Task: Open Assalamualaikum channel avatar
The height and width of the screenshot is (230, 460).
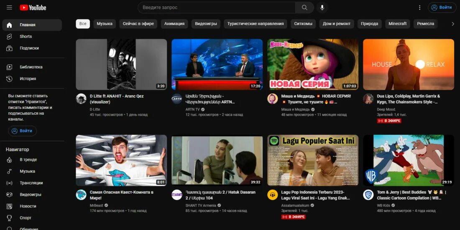Action: pos(273,195)
